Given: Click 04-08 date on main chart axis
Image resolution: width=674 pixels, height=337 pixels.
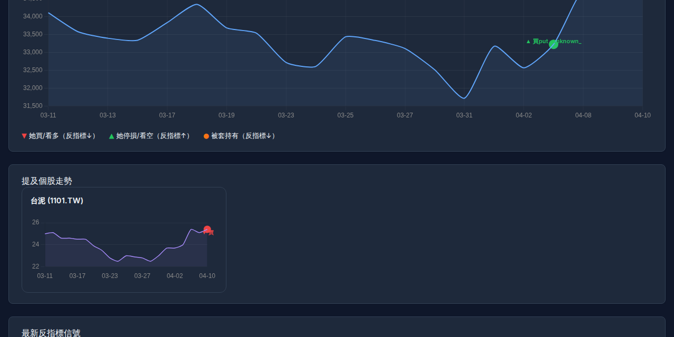Looking at the screenshot, I should tap(583, 115).
